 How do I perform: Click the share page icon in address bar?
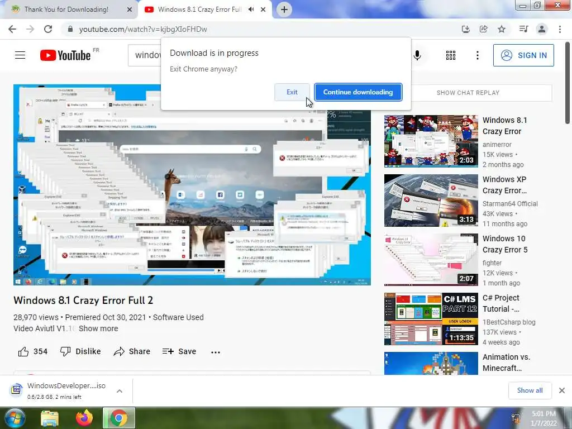[484, 29]
